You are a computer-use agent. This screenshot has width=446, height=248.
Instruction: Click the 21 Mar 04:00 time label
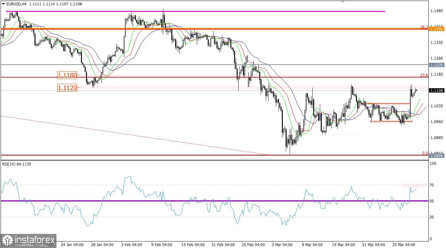(x=373, y=245)
